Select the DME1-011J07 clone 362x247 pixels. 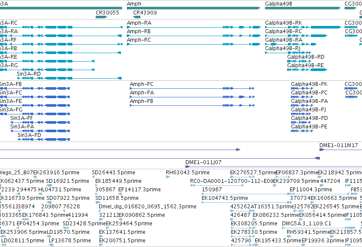click(274, 167)
